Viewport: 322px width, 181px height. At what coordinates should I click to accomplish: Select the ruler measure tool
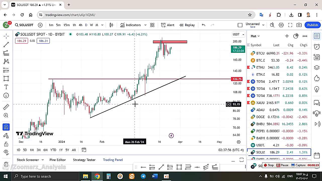pos(6,107)
